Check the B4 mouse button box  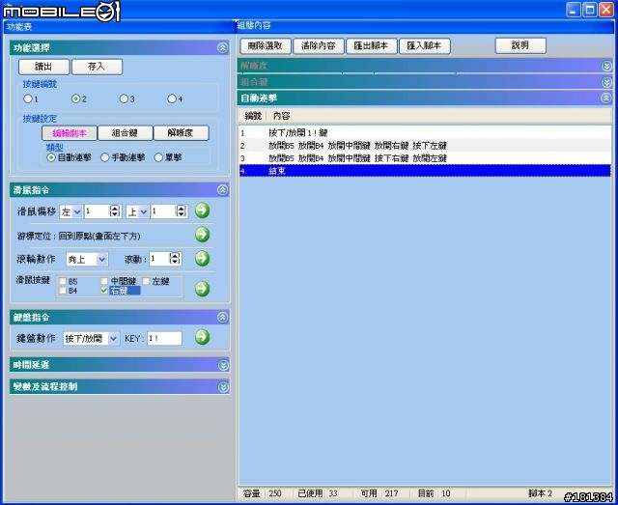pos(62,291)
